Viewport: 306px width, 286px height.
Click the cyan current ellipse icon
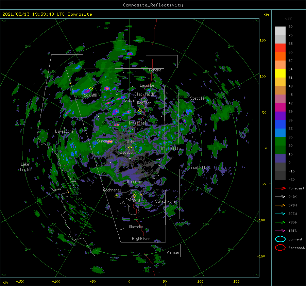click(280, 239)
